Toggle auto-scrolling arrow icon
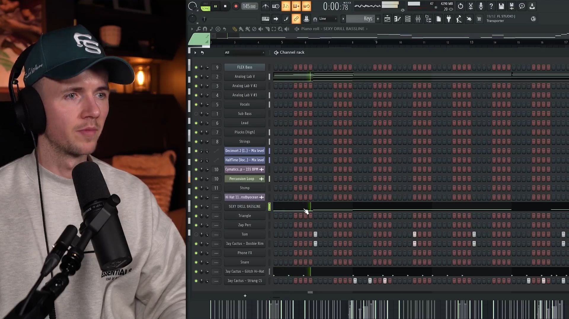 276,19
